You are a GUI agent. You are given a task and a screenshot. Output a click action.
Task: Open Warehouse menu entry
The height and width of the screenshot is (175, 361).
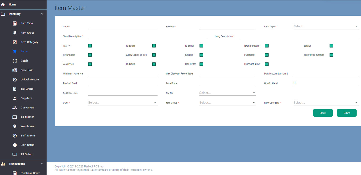[28, 126]
